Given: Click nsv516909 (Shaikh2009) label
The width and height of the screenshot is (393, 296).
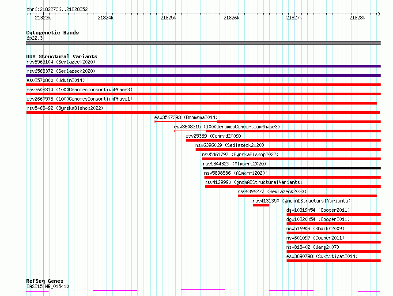Looking at the screenshot, I should [x=315, y=229].
